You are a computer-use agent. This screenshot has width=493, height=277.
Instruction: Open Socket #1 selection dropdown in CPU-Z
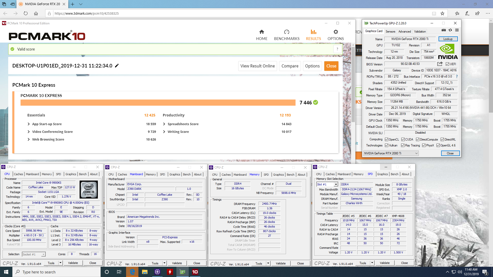pyautogui.click(x=34, y=254)
